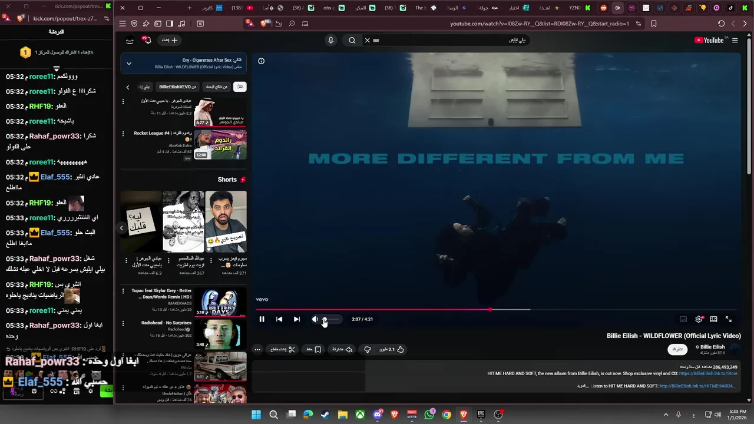Select the white 'All' filter chip

click(x=240, y=87)
